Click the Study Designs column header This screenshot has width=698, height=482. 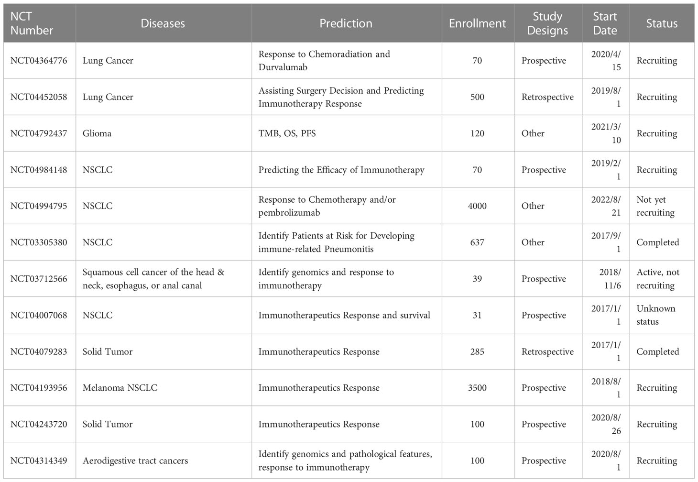548,23
